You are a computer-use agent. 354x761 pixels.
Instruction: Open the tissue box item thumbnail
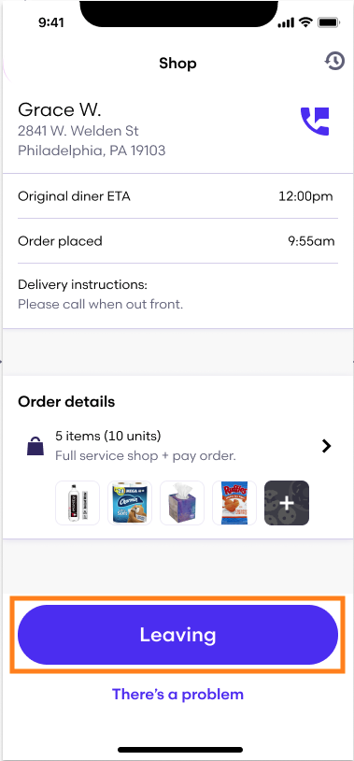coord(182,503)
